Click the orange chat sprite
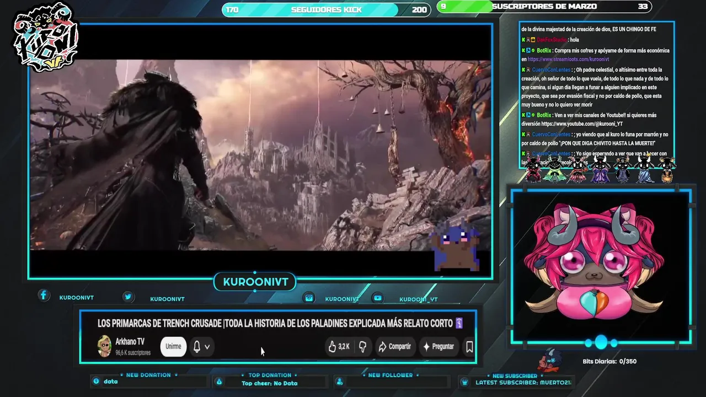 pyautogui.click(x=667, y=169)
